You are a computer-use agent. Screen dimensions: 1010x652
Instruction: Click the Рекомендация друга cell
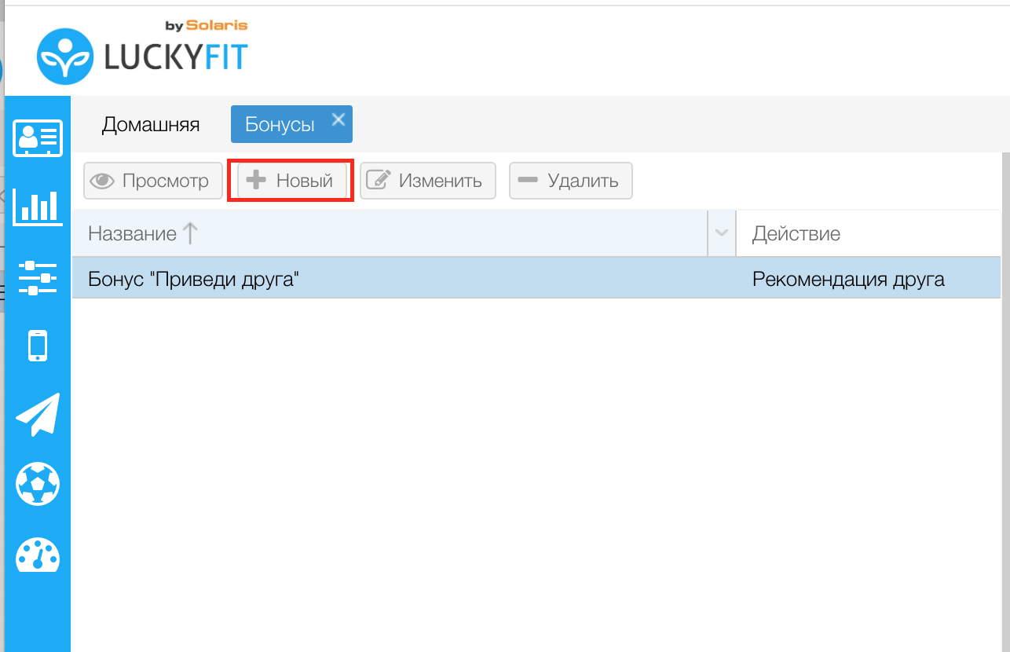[848, 279]
